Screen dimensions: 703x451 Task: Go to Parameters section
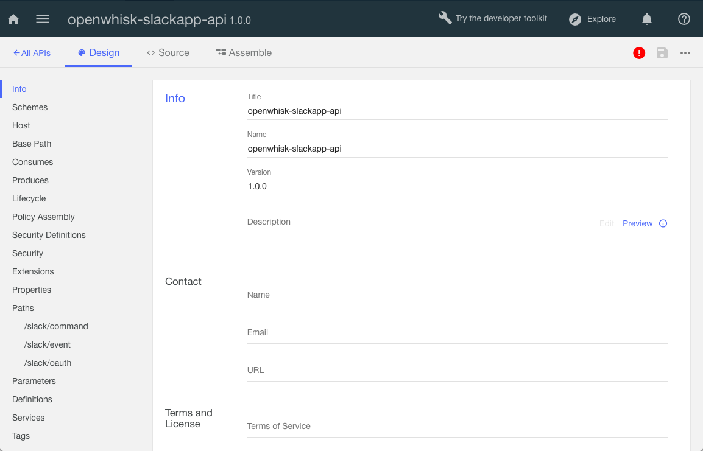point(34,381)
